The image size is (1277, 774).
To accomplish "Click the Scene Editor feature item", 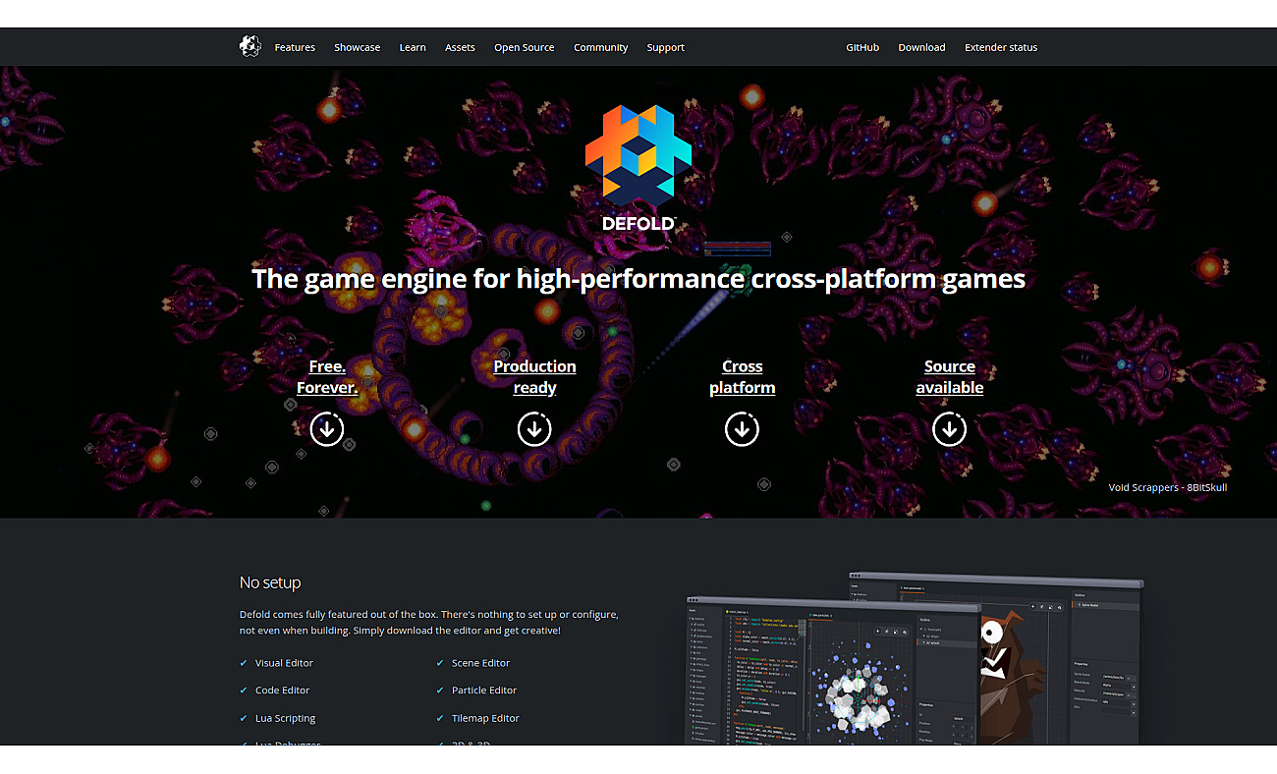I will pos(480,663).
